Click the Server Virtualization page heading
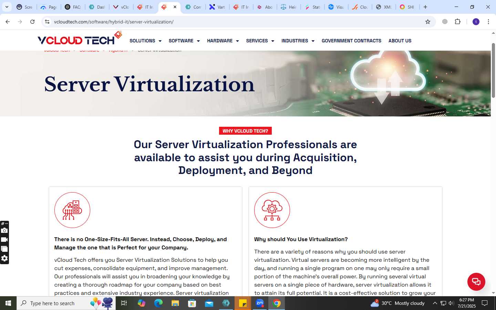The width and height of the screenshot is (496, 310). (149, 85)
